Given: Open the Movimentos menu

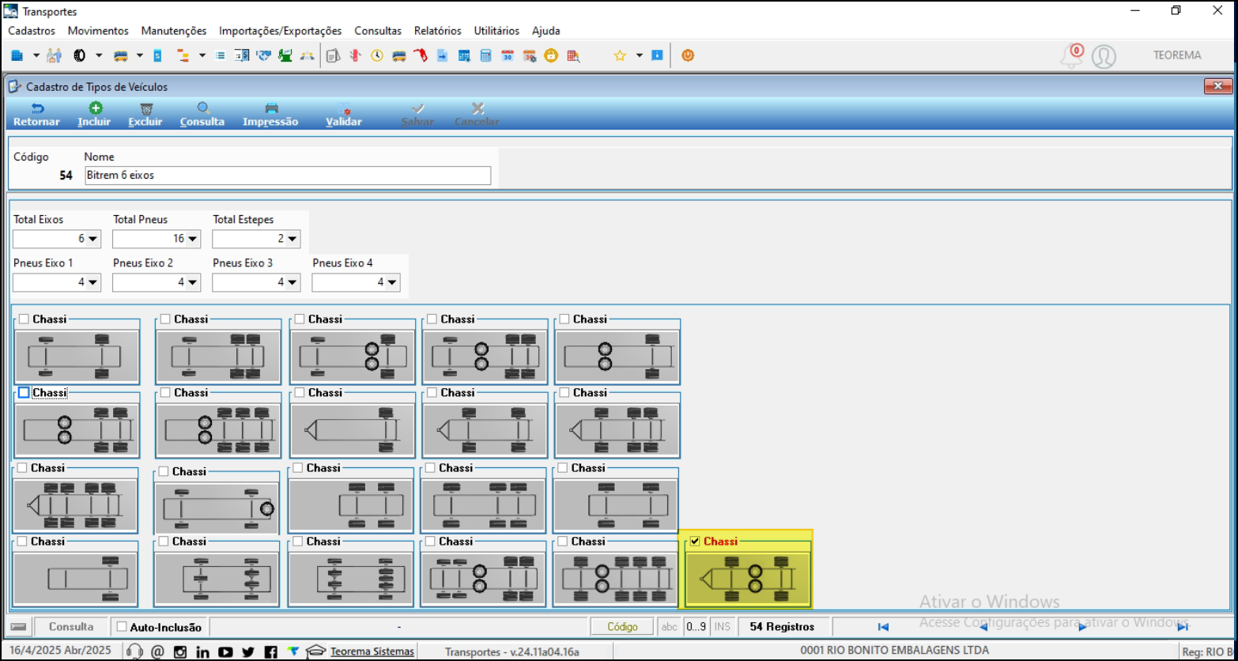Looking at the screenshot, I should (x=98, y=31).
